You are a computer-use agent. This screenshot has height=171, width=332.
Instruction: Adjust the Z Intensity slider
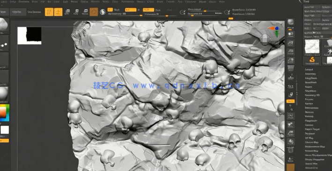pyautogui.click(x=161, y=14)
